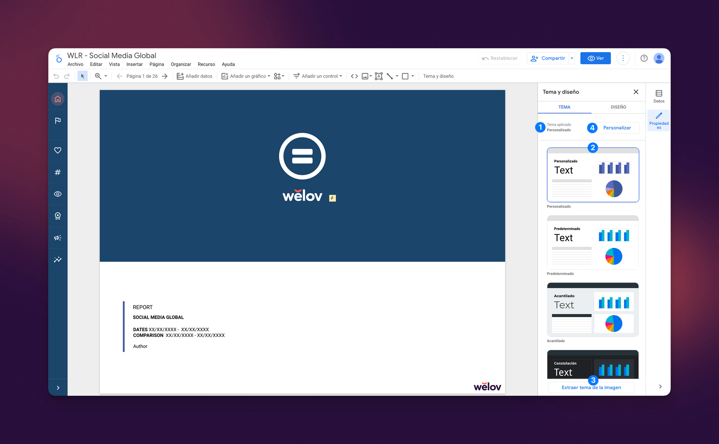The image size is (719, 444).
Task: Open the Recurso menu
Action: (x=206, y=64)
